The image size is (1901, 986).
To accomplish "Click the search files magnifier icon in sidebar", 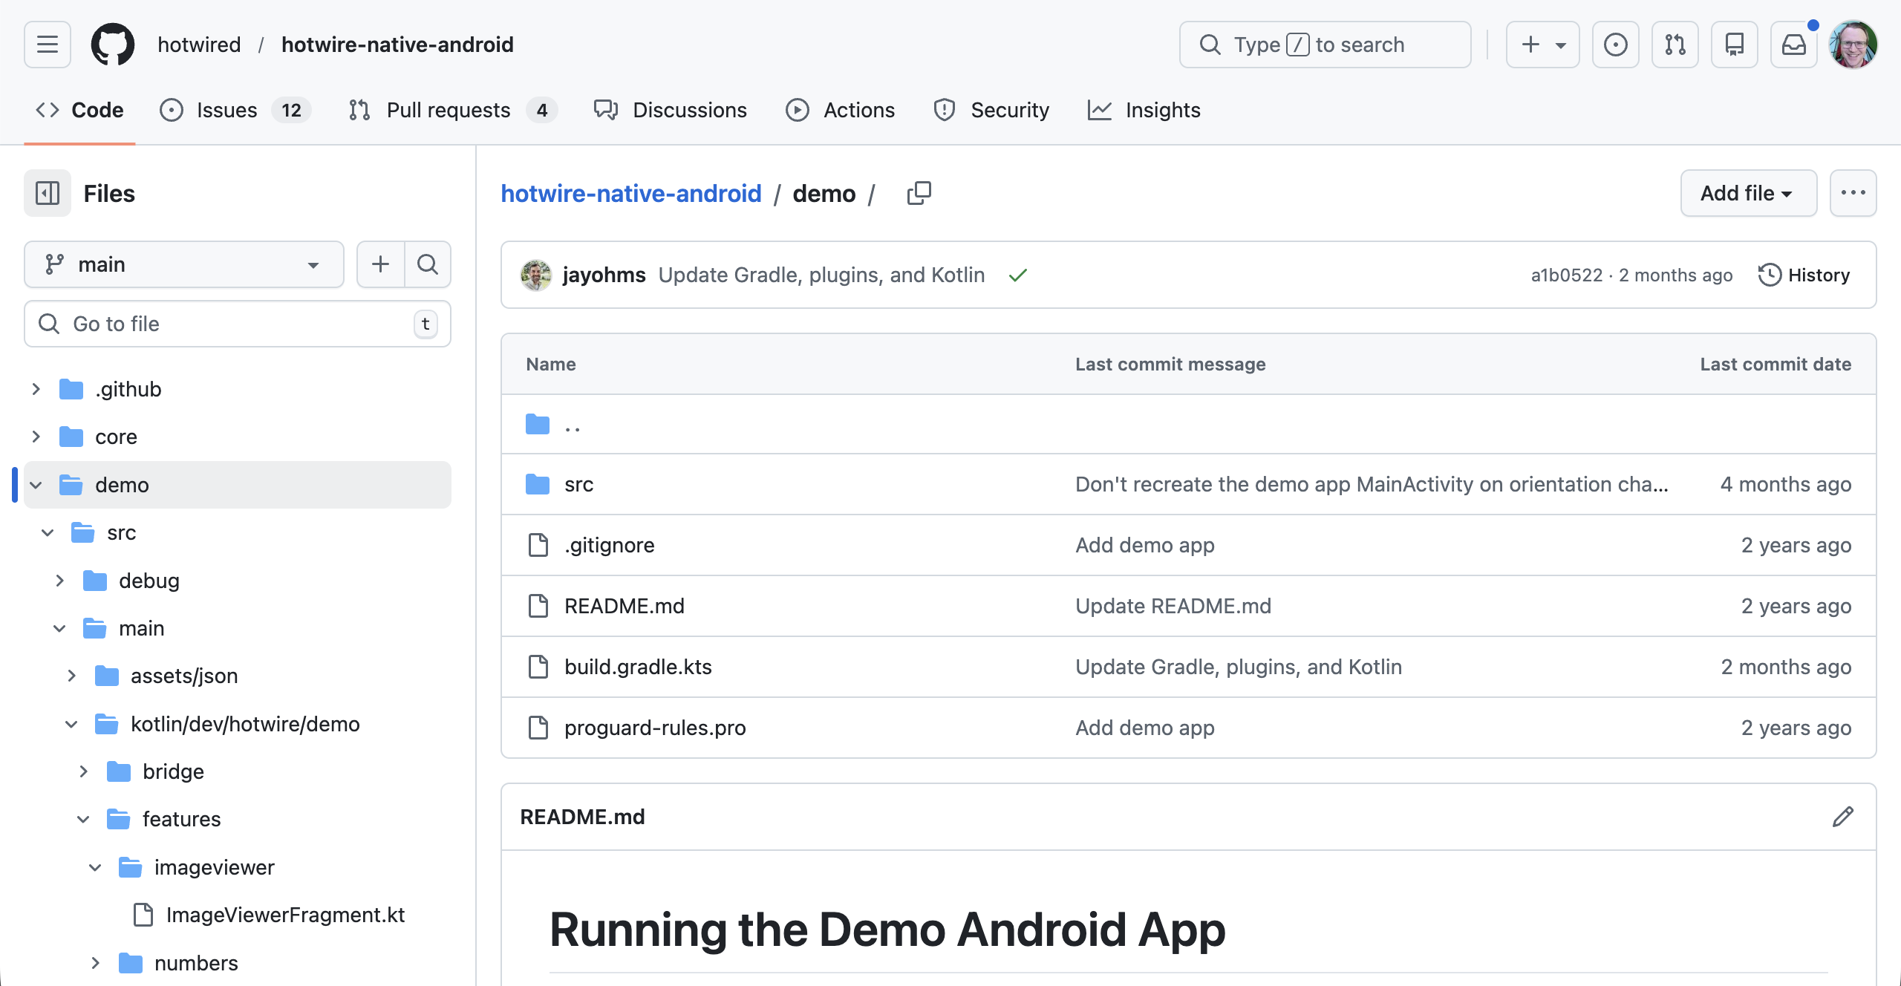I will [428, 264].
